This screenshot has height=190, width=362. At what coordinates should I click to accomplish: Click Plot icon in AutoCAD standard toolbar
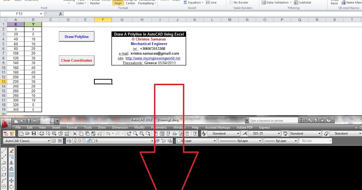click(42, 133)
